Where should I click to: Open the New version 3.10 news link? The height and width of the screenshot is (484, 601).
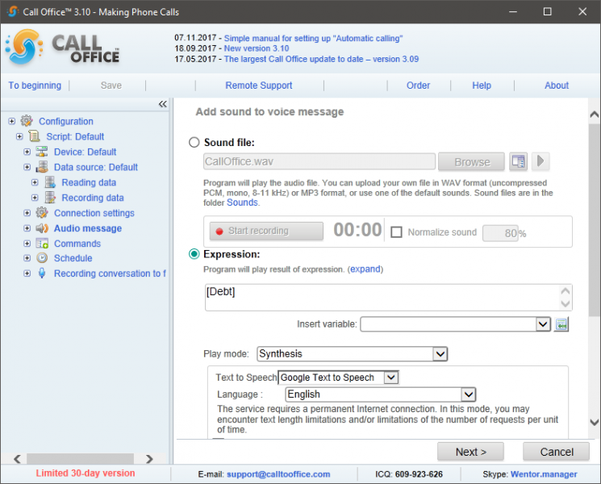[257, 48]
